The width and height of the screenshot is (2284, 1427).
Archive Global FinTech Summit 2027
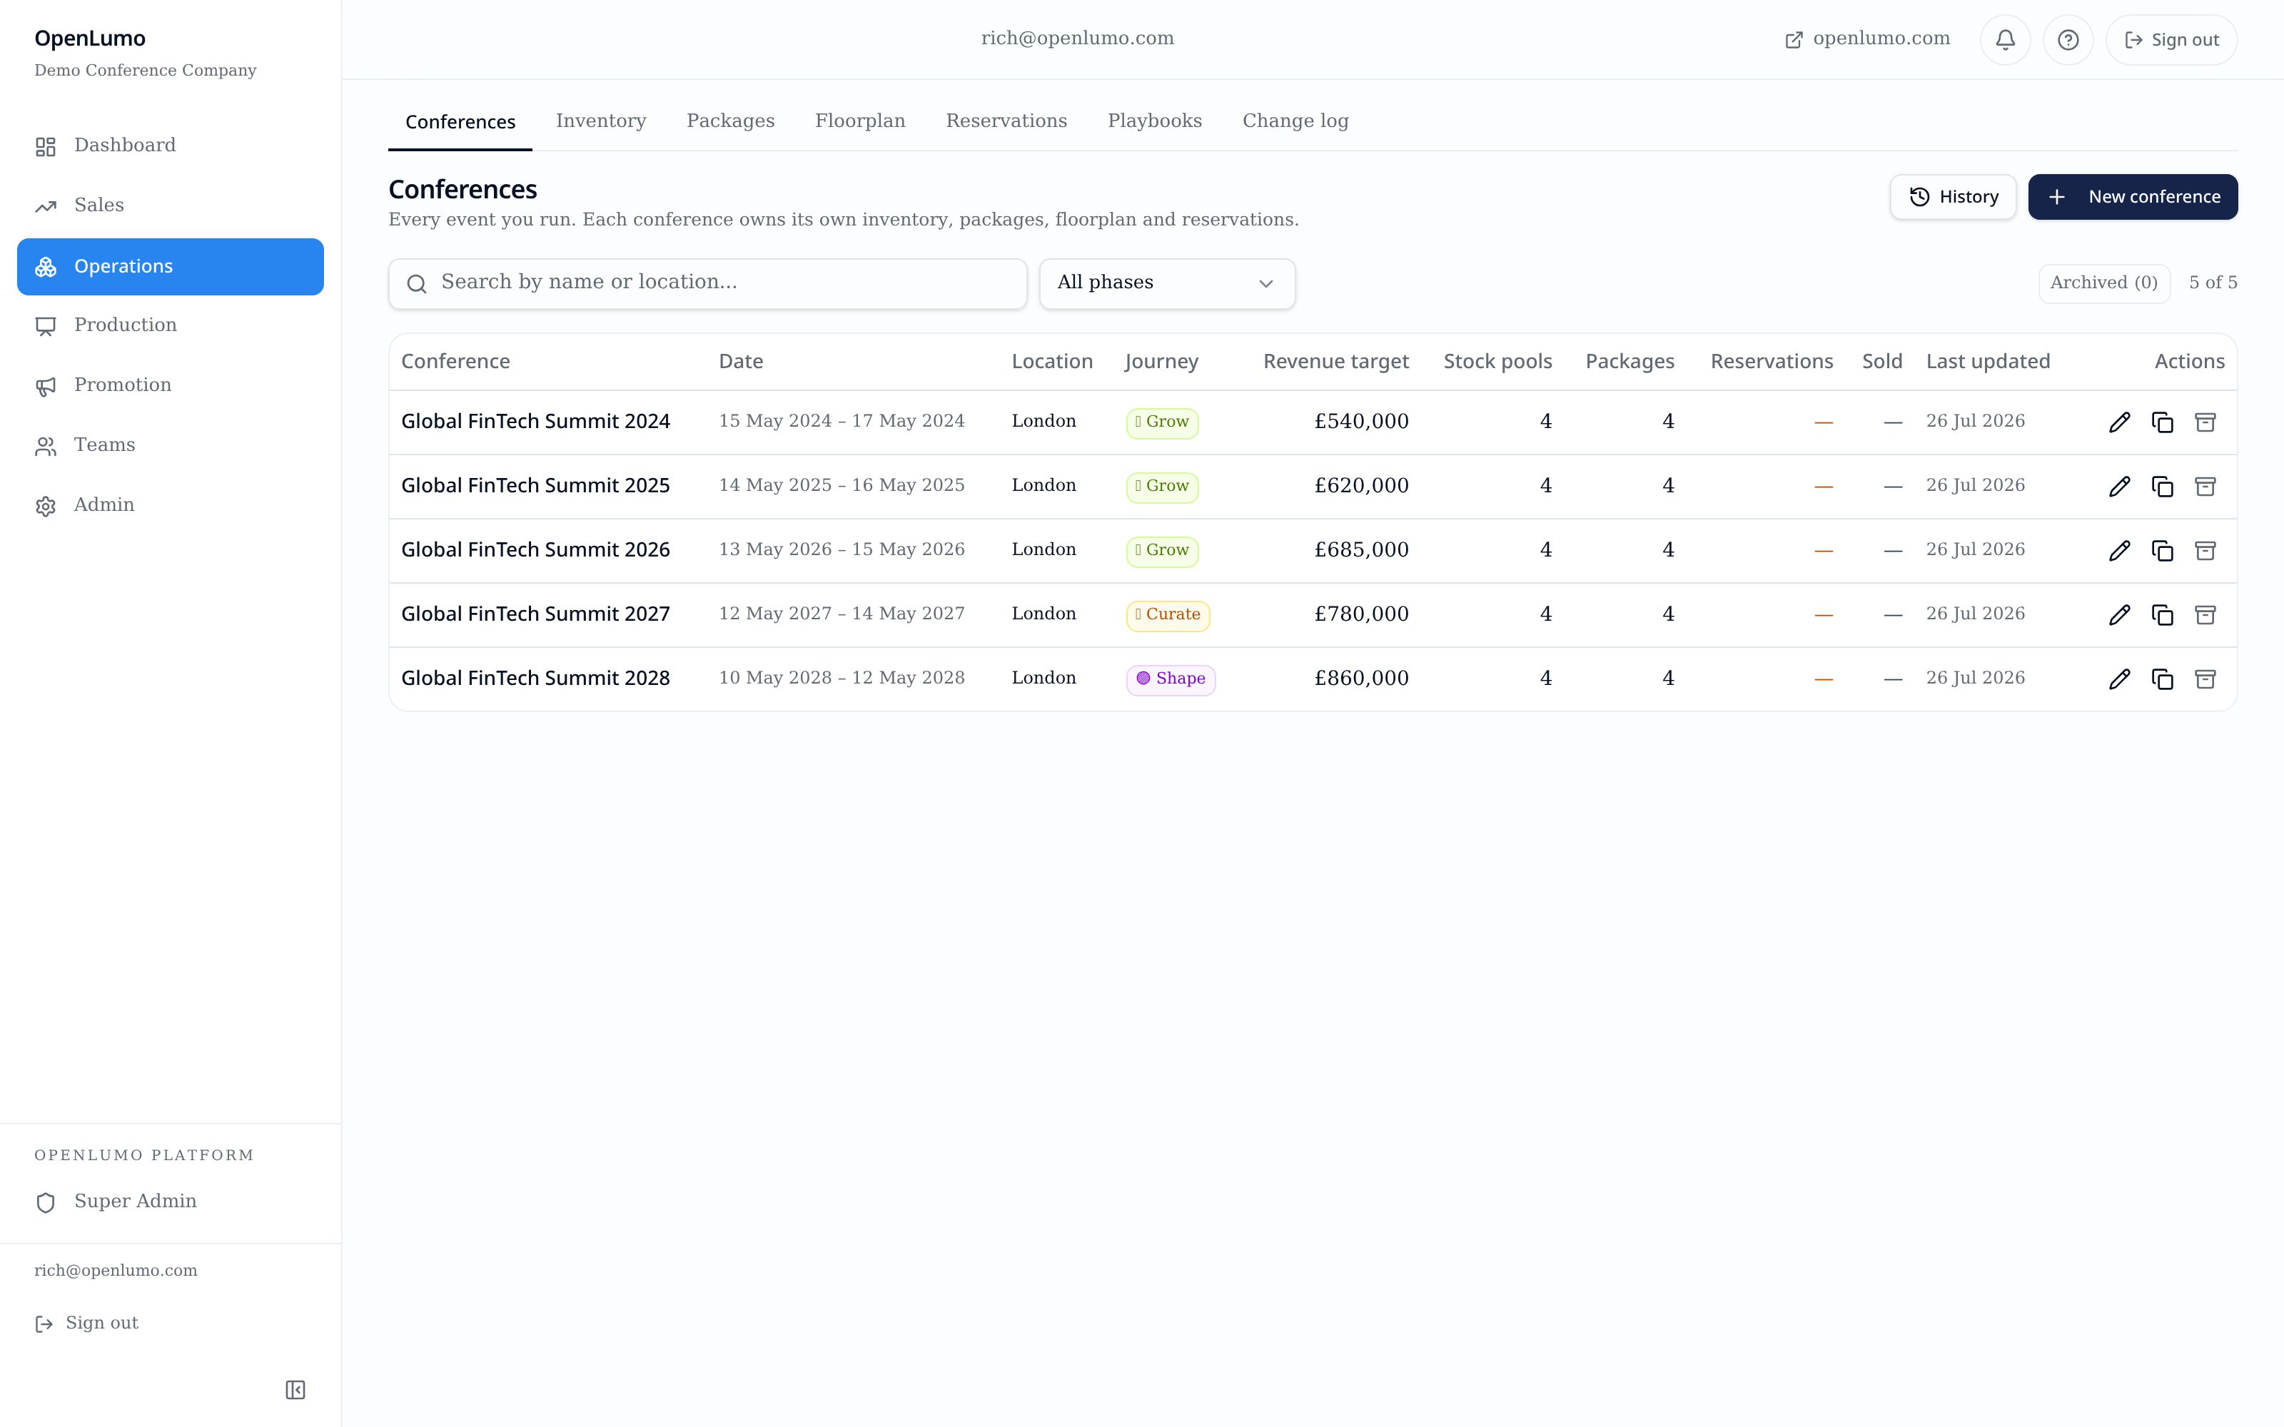pos(2205,614)
